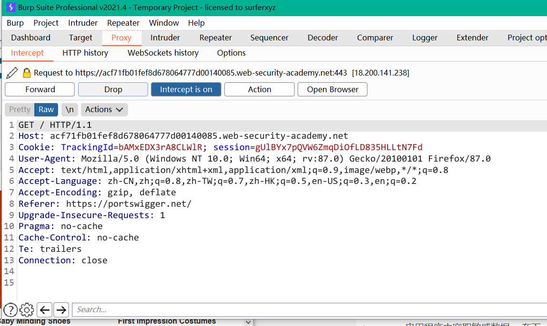
Task: Select the Proxy tab
Action: pyautogui.click(x=121, y=38)
